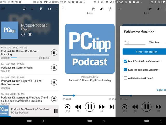Show podcast info via the i icon
Image resolution: width=166 pixels, height=125 pixels.
[x=23, y=34]
